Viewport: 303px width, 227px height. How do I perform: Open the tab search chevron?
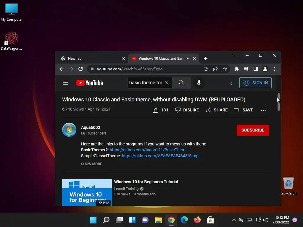point(233,55)
